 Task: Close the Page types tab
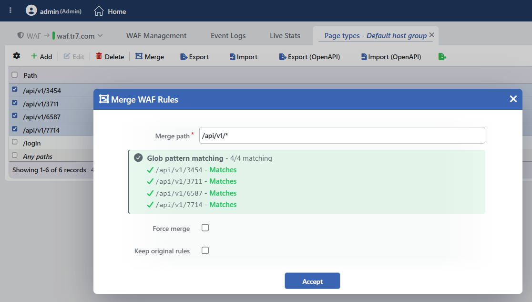tap(431, 35)
